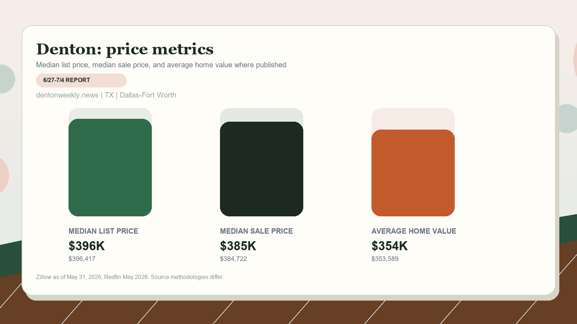Select the title 'Denton: price metrics'
The image size is (577, 324).
point(125,49)
